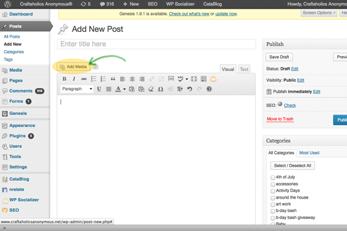Open the New content menu in the admin bar
Viewport: 347px width, 231px height.
coord(131,4)
